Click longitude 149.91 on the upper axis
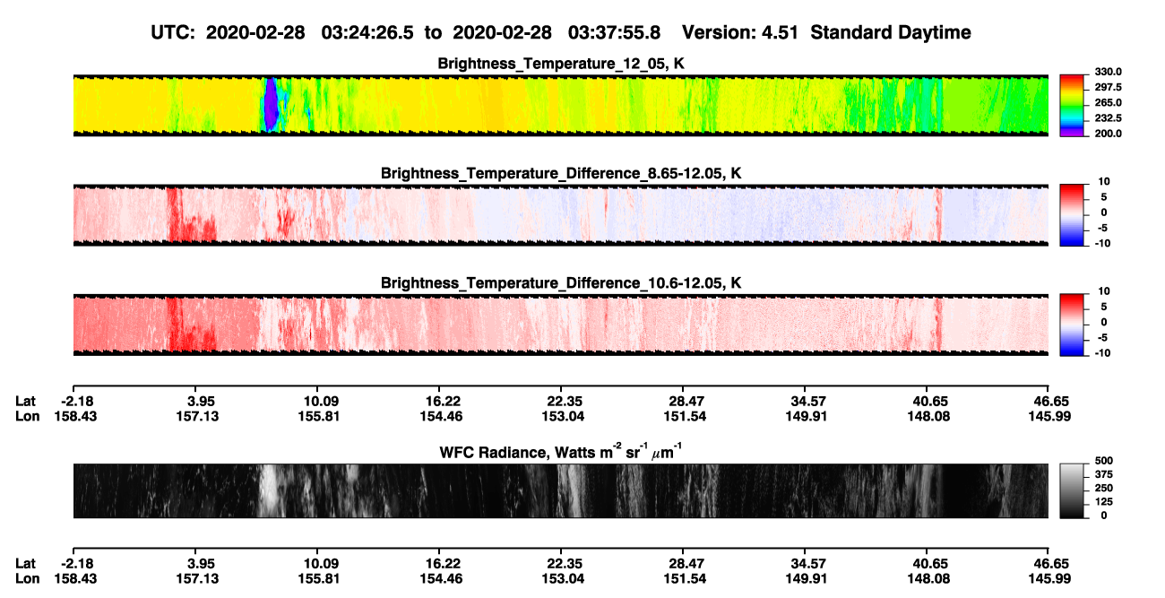Viewport: 1165px width, 598px height. (x=807, y=416)
